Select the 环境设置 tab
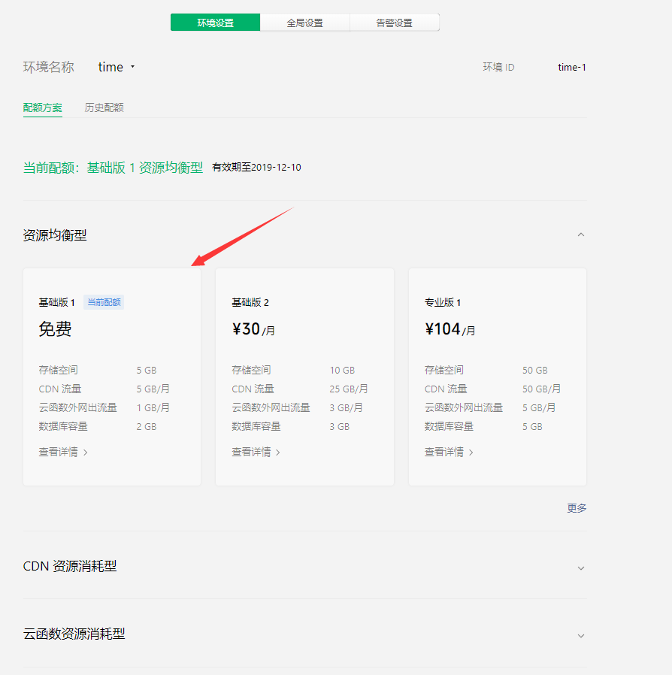Screen dimensions: 672x675 (x=215, y=22)
